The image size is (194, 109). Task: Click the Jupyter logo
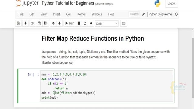click(27, 3)
